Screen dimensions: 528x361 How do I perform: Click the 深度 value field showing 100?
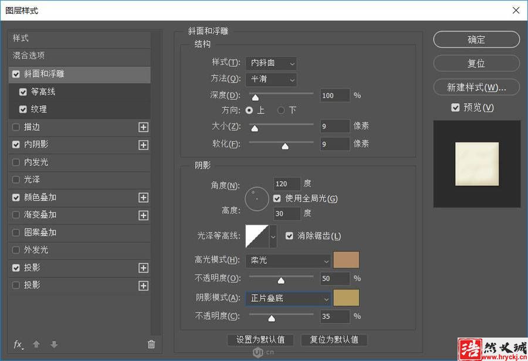pyautogui.click(x=335, y=96)
